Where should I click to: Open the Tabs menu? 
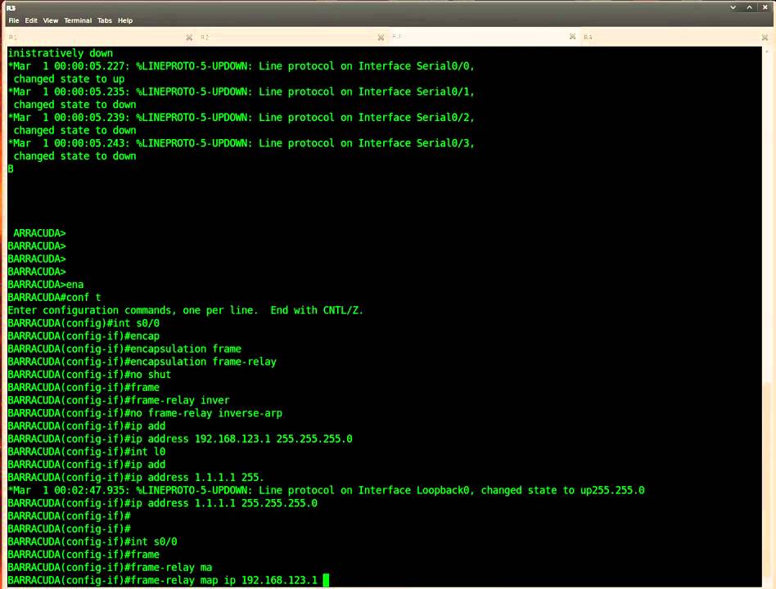pyautogui.click(x=105, y=20)
